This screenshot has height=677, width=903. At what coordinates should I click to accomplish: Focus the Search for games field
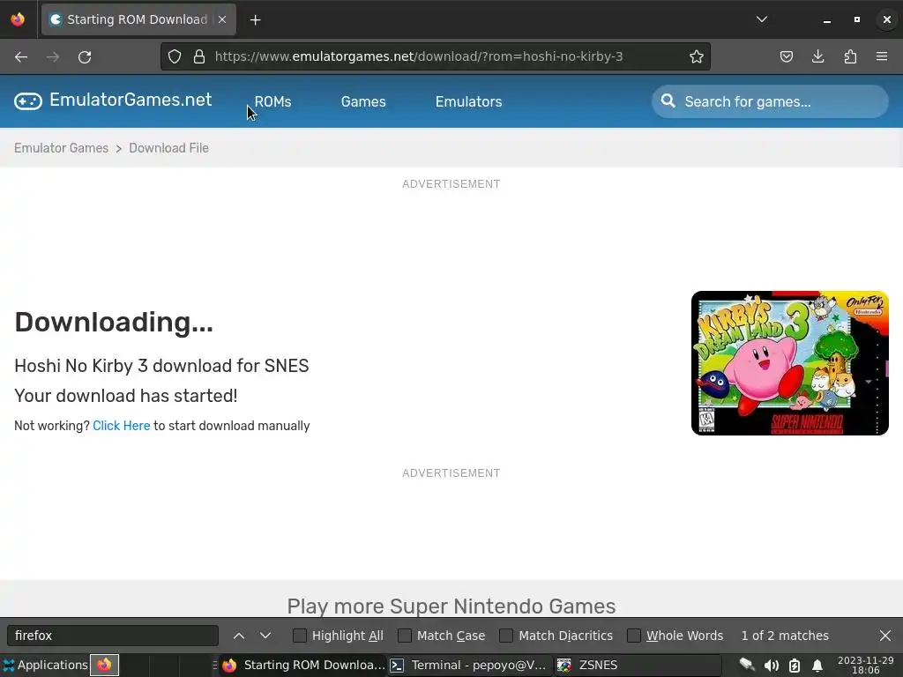coord(770,102)
